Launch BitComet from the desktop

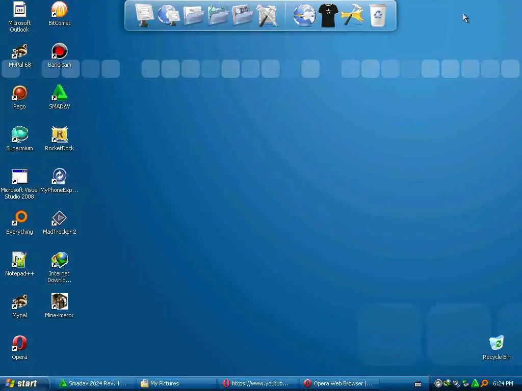click(x=59, y=14)
